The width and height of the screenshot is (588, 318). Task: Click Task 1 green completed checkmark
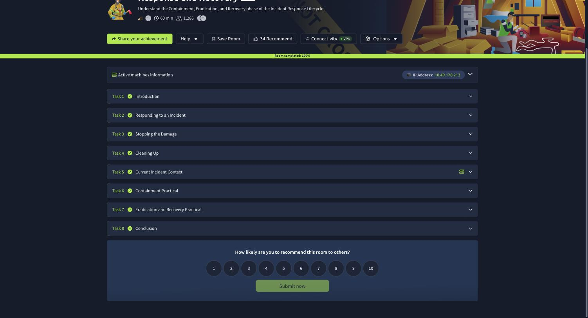coord(130,96)
